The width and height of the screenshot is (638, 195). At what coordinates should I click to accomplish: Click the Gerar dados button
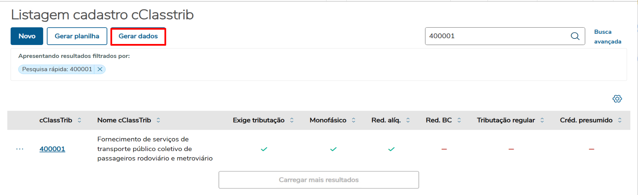(138, 36)
